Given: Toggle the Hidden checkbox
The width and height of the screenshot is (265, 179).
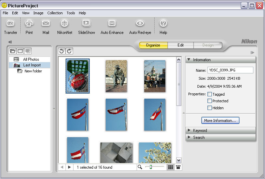Looking at the screenshot, I should click(x=210, y=108).
